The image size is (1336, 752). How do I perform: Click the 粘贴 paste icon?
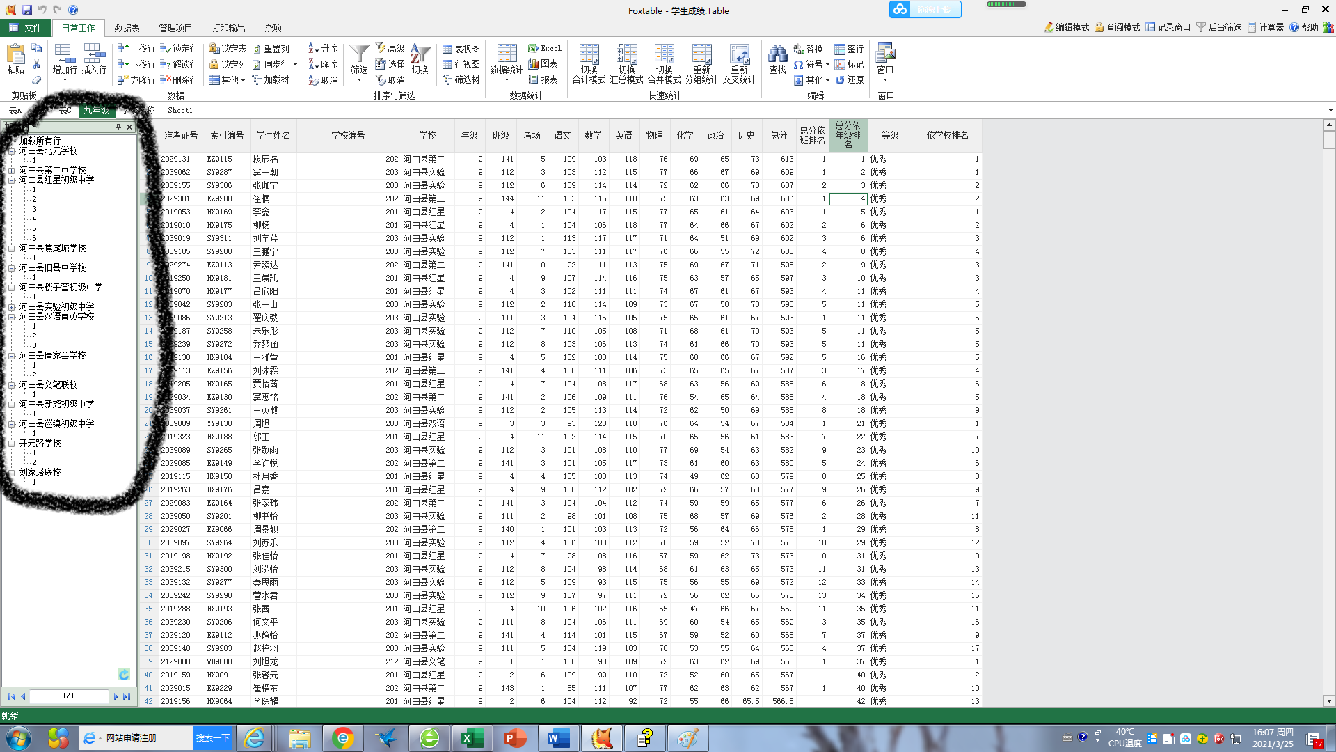pyautogui.click(x=15, y=58)
